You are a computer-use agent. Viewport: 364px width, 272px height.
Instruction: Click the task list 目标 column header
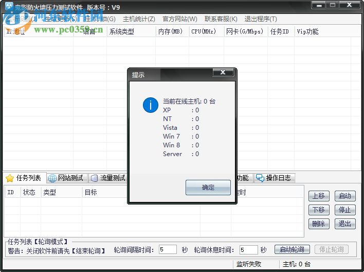tap(104, 192)
